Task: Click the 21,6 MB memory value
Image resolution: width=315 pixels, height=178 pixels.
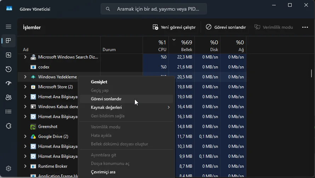Action: 185,67
